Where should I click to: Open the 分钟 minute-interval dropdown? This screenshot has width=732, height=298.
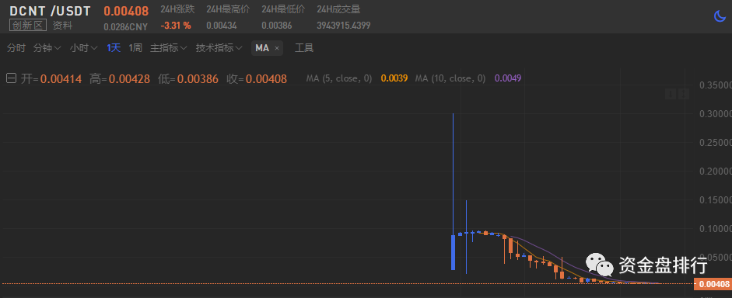47,48
